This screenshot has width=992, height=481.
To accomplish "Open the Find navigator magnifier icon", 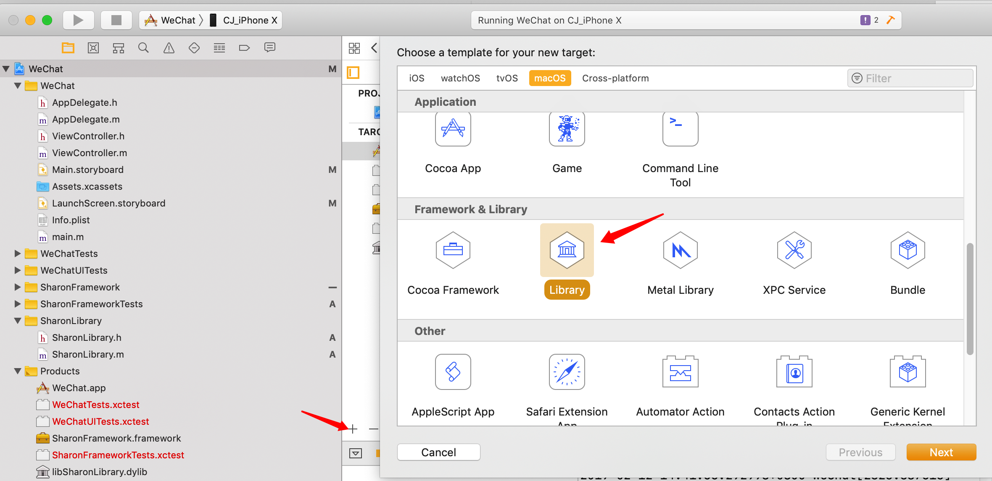I will coord(143,48).
